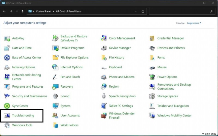Minimize the Control Panel window
Image resolution: width=218 pixels, height=136 pixels.
tap(196, 3)
